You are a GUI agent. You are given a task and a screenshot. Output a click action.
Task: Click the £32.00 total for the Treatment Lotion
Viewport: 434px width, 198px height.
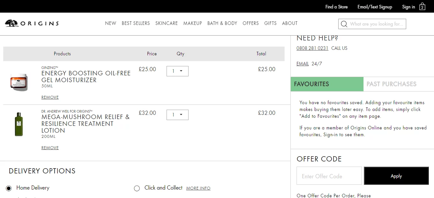267,113
